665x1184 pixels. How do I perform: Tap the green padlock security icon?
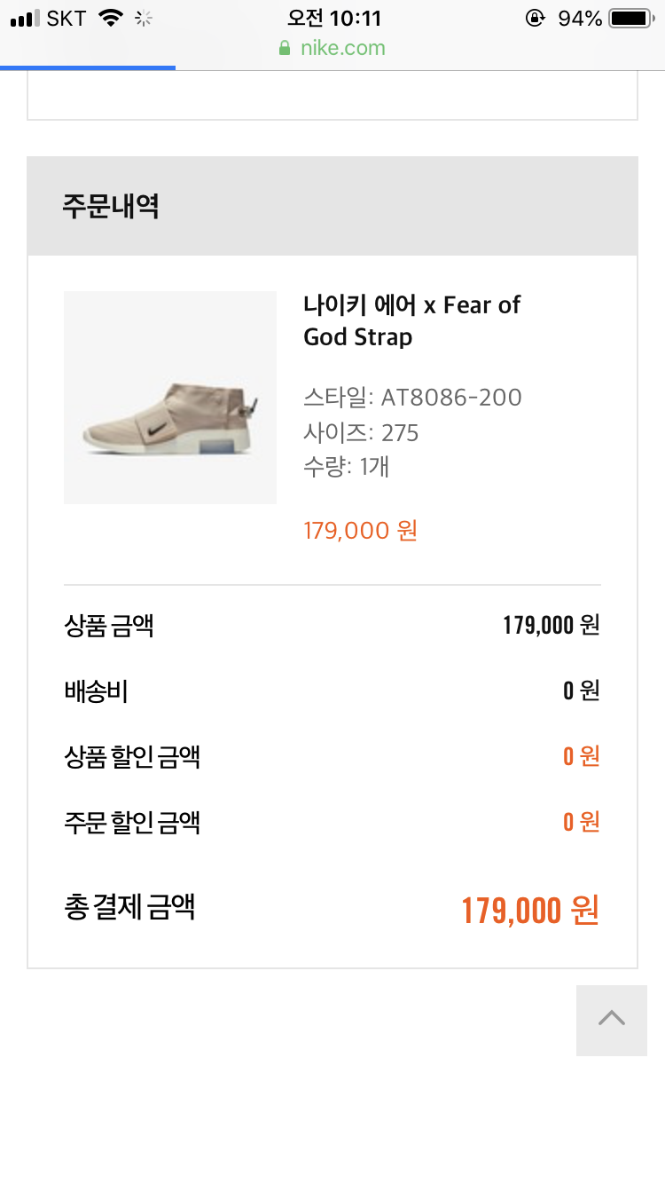[x=285, y=48]
